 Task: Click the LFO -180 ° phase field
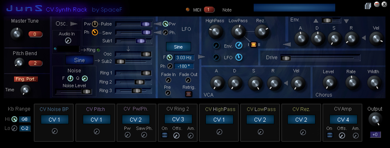(184, 66)
